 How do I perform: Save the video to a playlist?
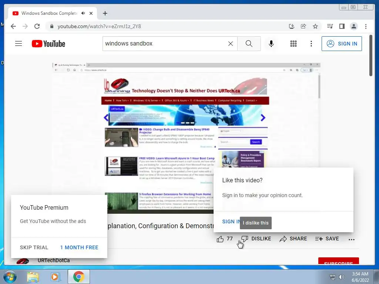click(327, 239)
